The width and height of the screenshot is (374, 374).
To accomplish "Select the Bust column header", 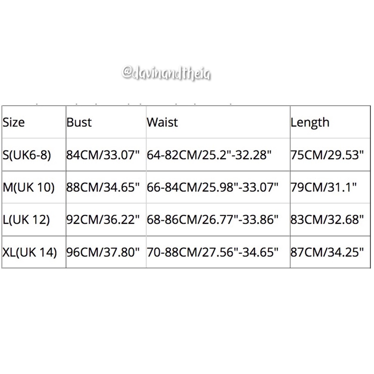I will 79,122.
